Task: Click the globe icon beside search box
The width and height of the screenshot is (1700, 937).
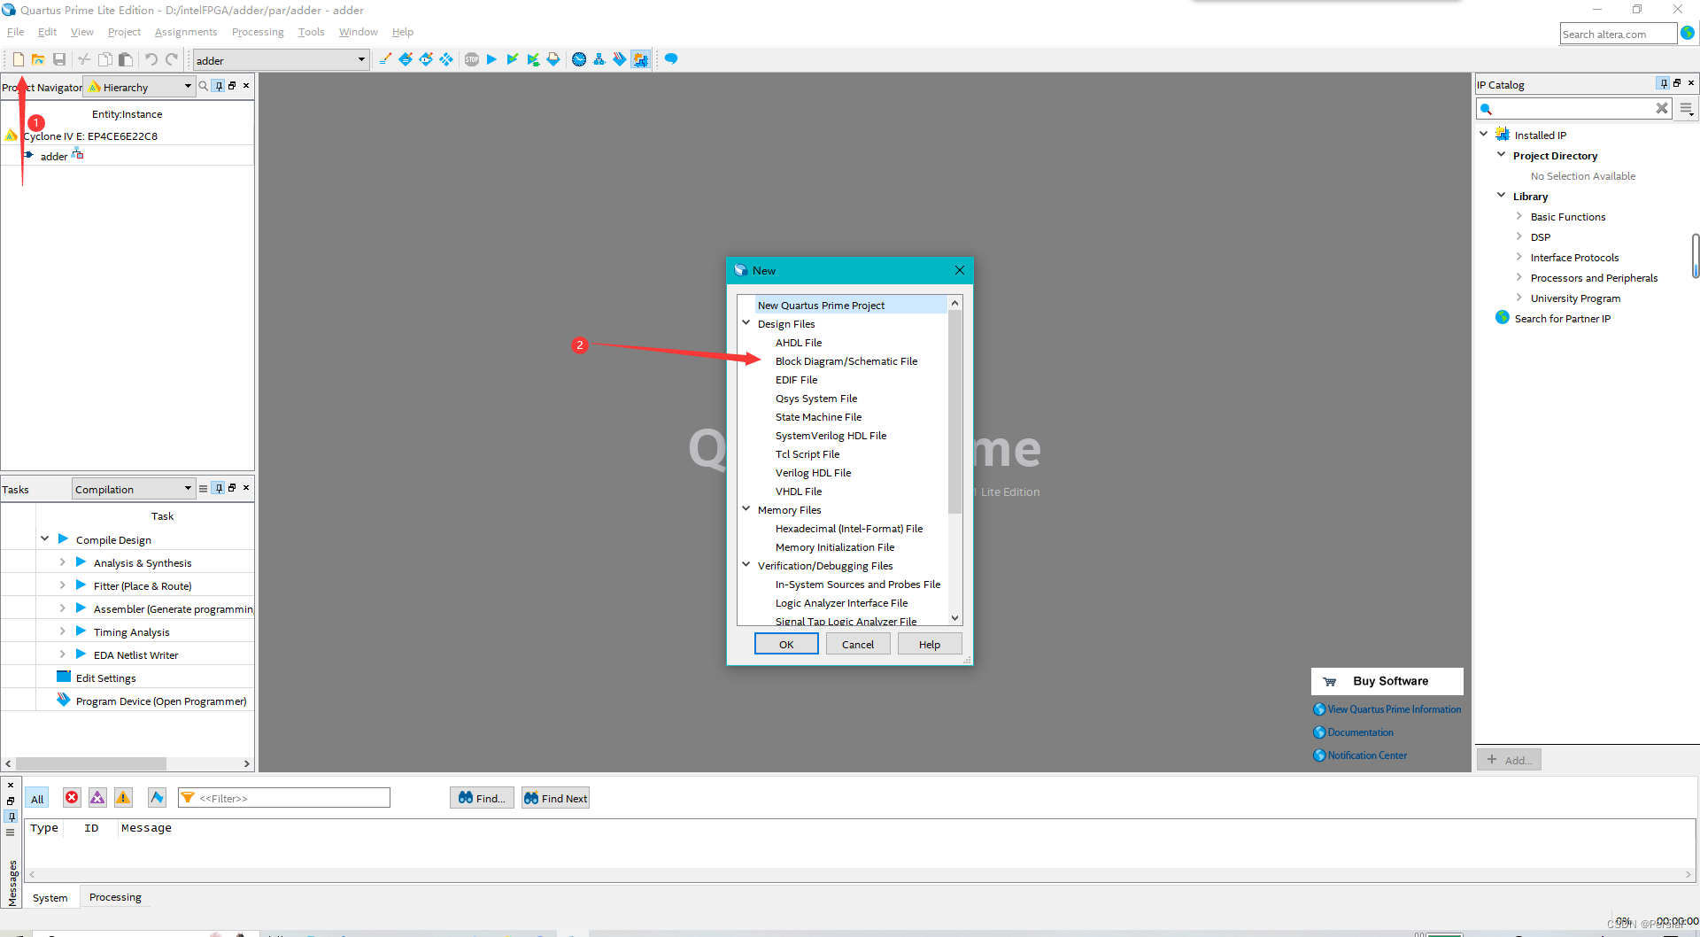Action: click(x=1688, y=33)
